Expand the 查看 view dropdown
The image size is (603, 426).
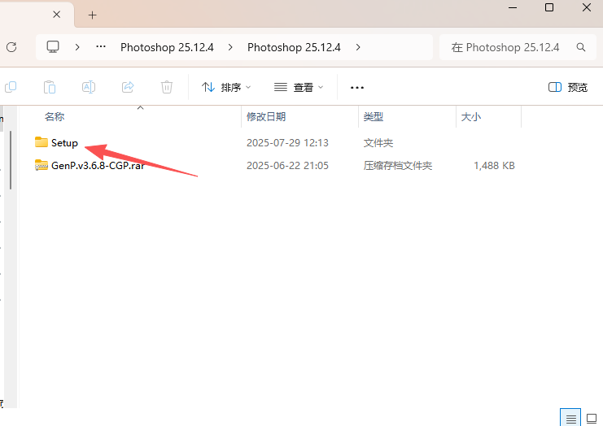(x=299, y=87)
